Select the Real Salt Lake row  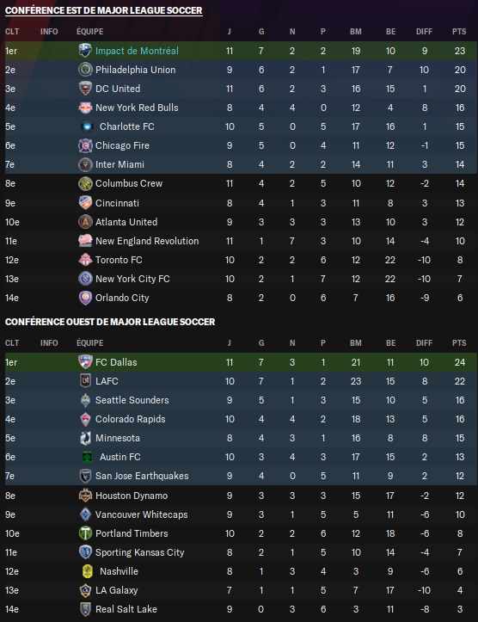click(x=241, y=609)
